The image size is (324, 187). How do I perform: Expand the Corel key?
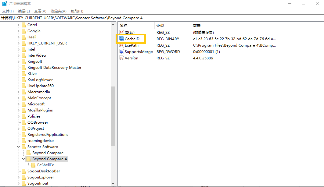point(18,25)
